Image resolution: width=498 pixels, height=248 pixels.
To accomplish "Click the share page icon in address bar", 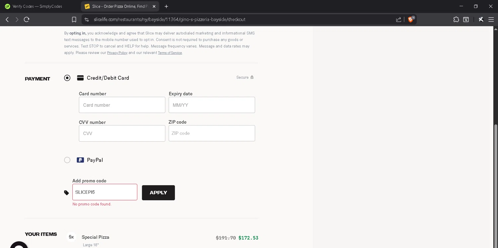I will [x=398, y=20].
